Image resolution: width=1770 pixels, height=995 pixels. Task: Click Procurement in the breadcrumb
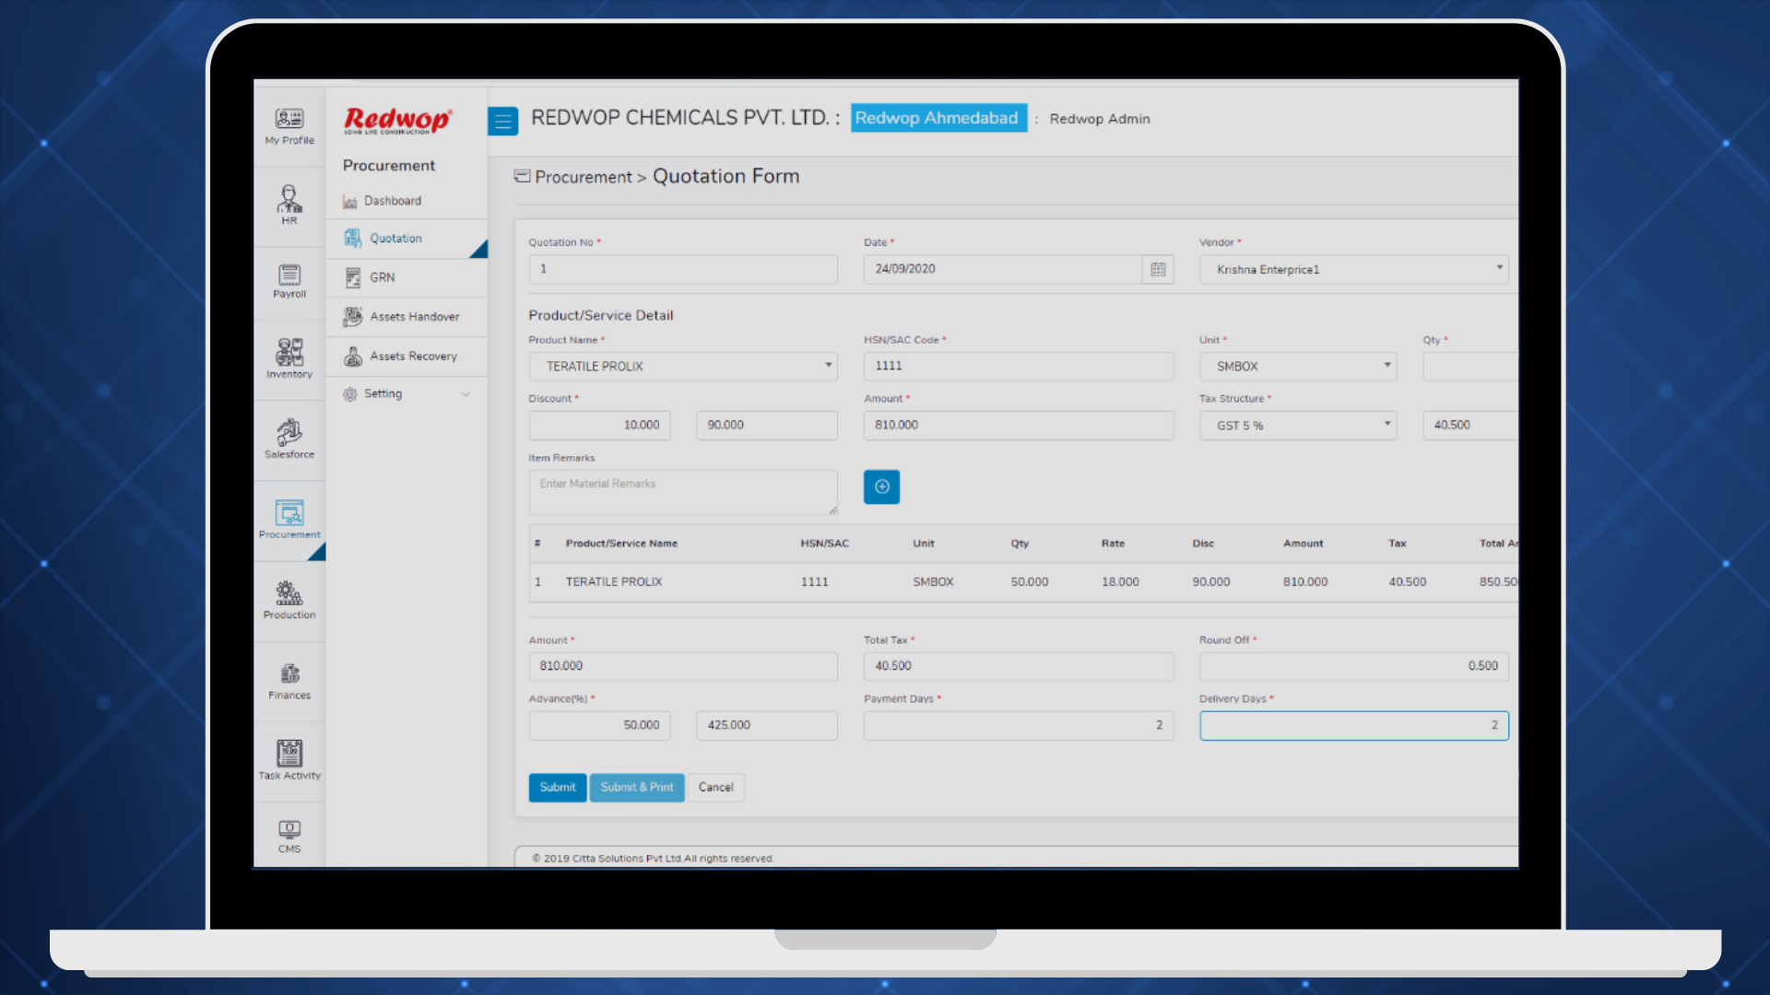pyautogui.click(x=584, y=177)
